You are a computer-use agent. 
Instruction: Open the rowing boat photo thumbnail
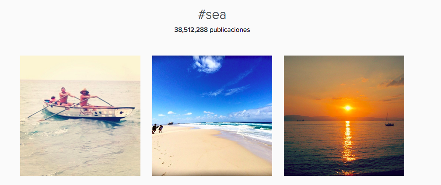click(80, 115)
